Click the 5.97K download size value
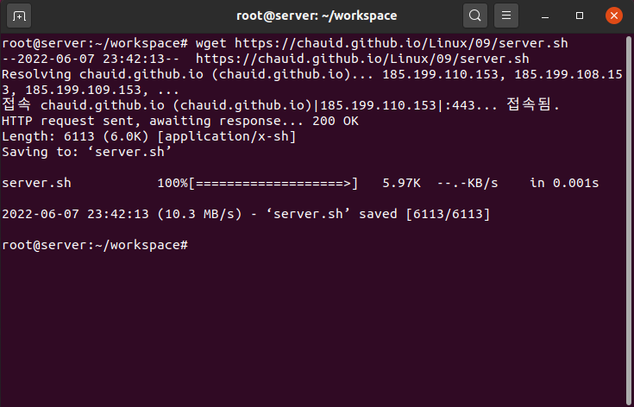The width and height of the screenshot is (634, 407). point(401,183)
